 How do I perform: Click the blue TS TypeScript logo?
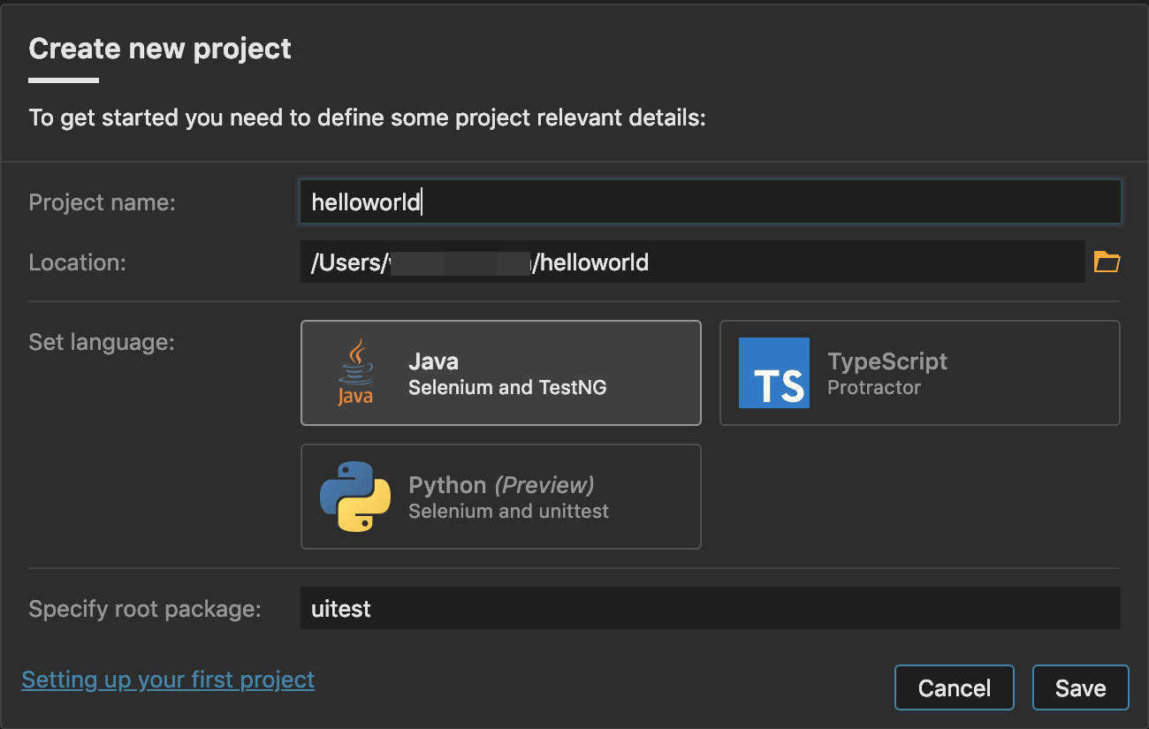click(774, 373)
